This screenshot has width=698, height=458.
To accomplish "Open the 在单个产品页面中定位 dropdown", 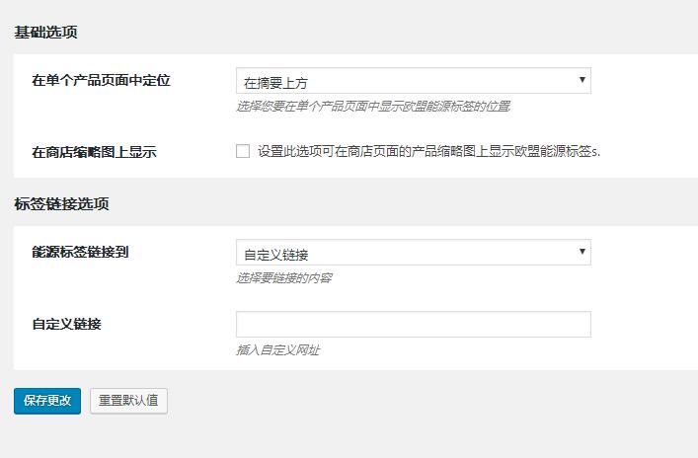I will (413, 81).
